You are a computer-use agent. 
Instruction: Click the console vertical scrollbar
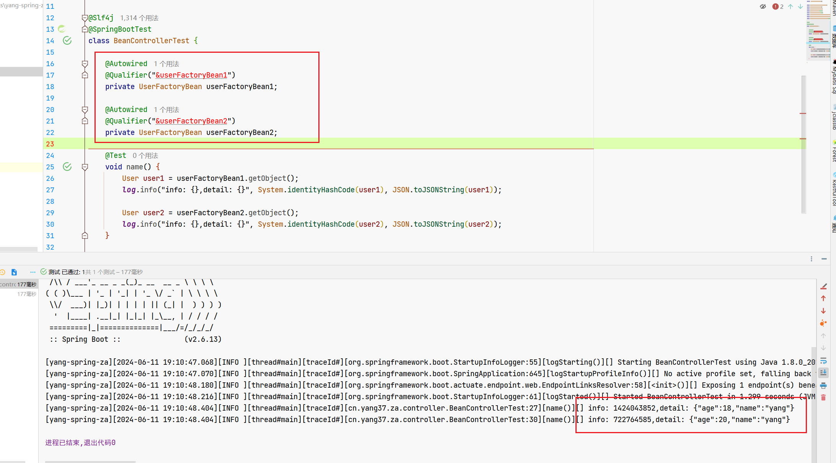tap(813, 405)
